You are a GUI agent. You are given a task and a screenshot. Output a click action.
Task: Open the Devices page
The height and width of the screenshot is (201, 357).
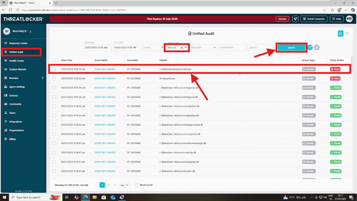(13, 96)
